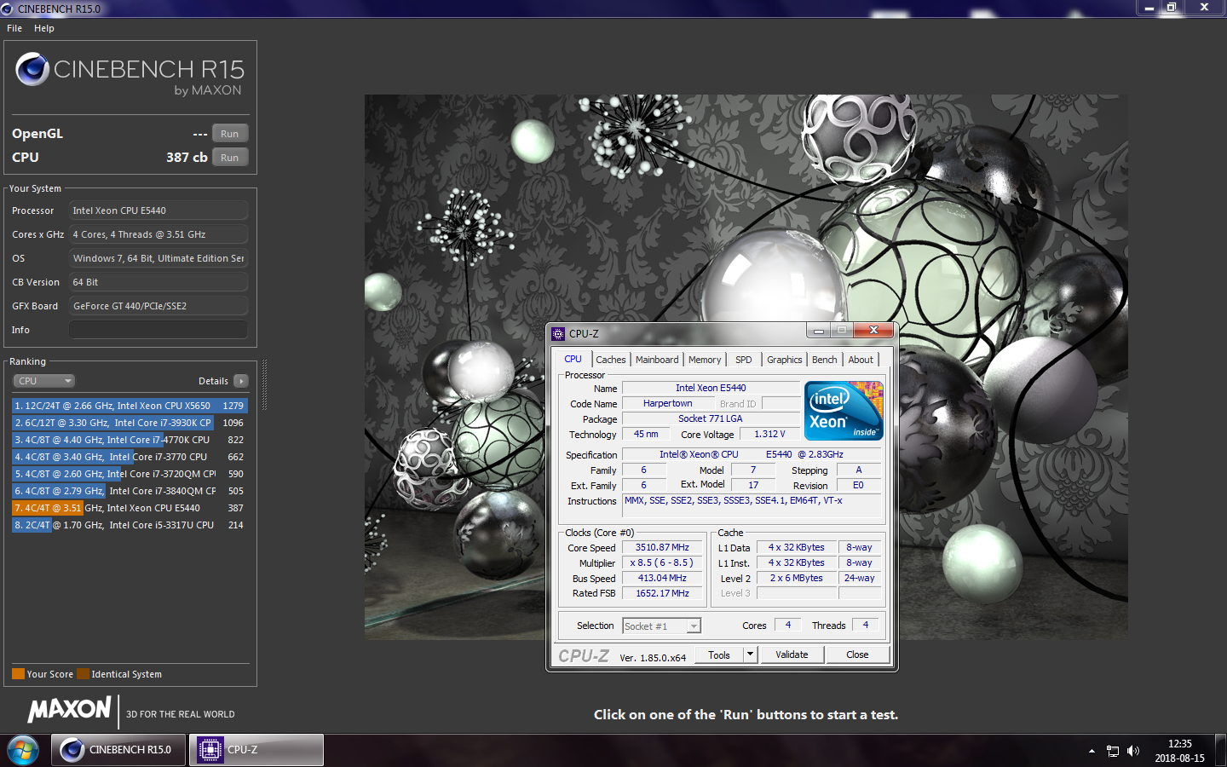Select ranking entry Intel Xeon CPU X5650
1227x767 pixels.
click(130, 406)
